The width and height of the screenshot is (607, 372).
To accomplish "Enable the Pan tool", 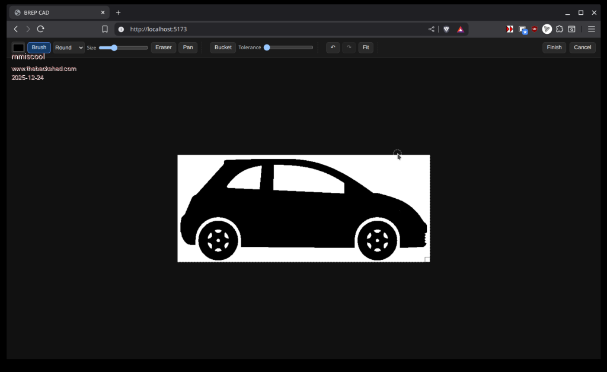I will (x=188, y=47).
